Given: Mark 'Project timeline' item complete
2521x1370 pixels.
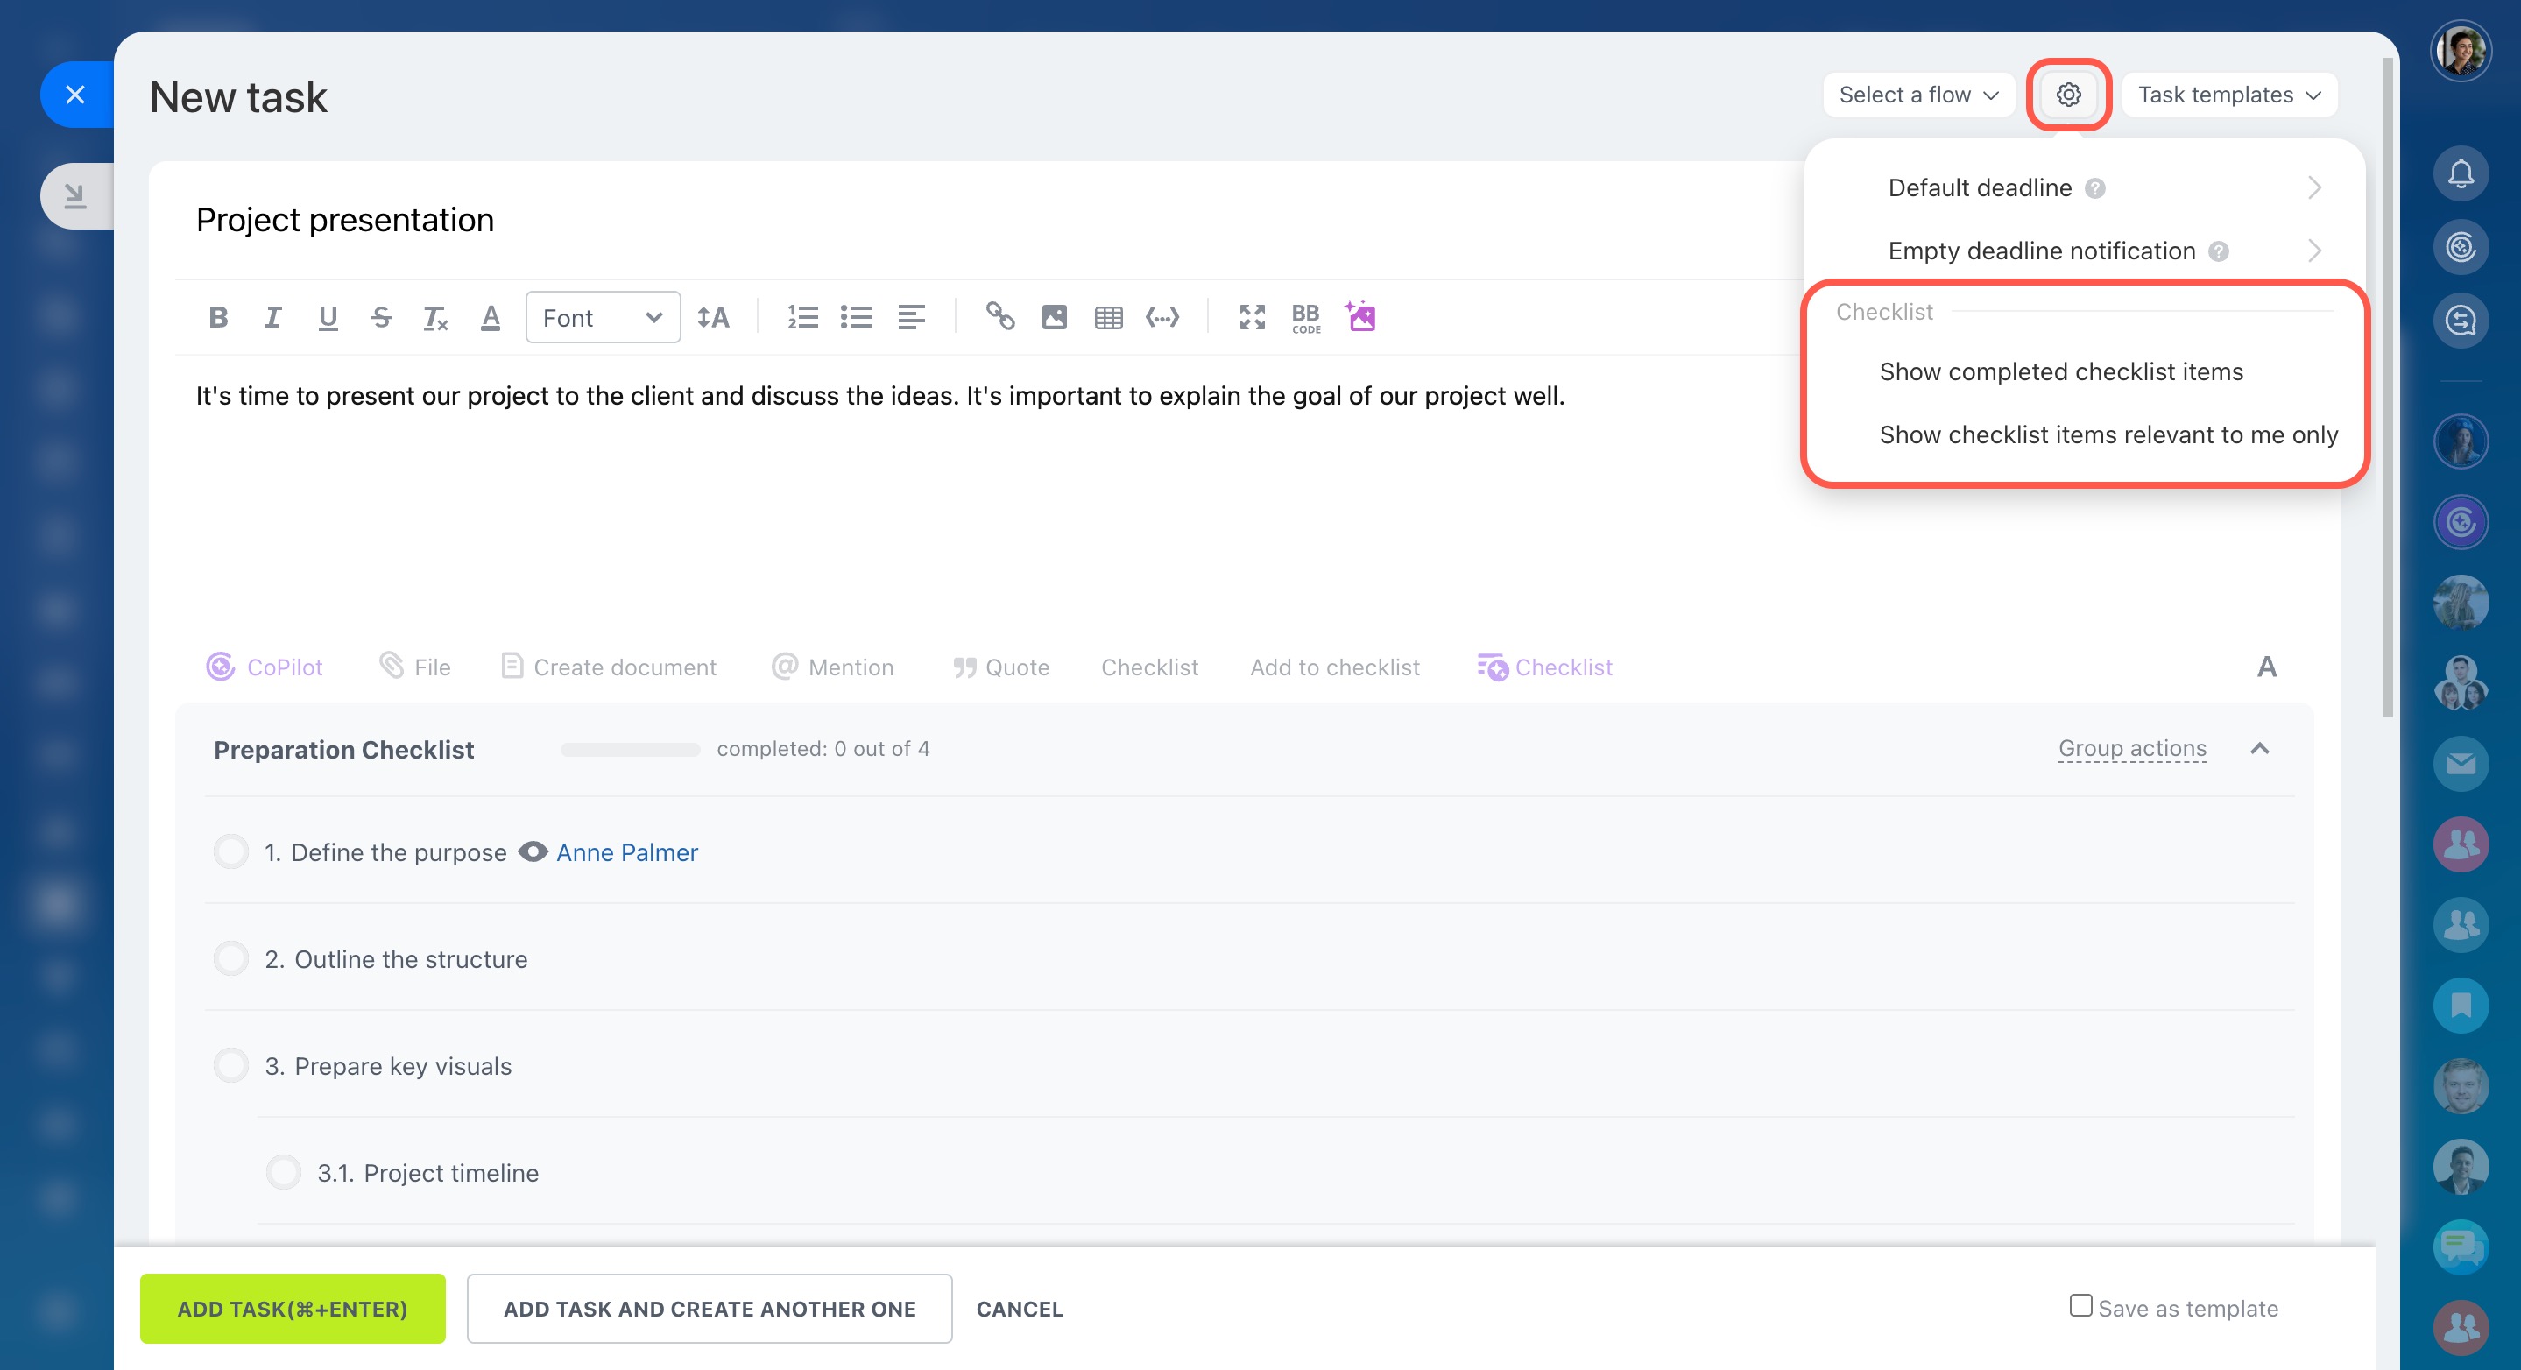Looking at the screenshot, I should [x=284, y=1171].
